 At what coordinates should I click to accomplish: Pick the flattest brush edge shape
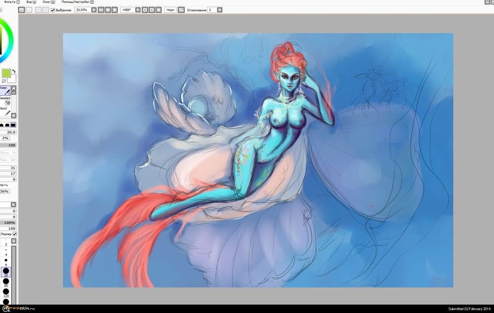[x=13, y=125]
